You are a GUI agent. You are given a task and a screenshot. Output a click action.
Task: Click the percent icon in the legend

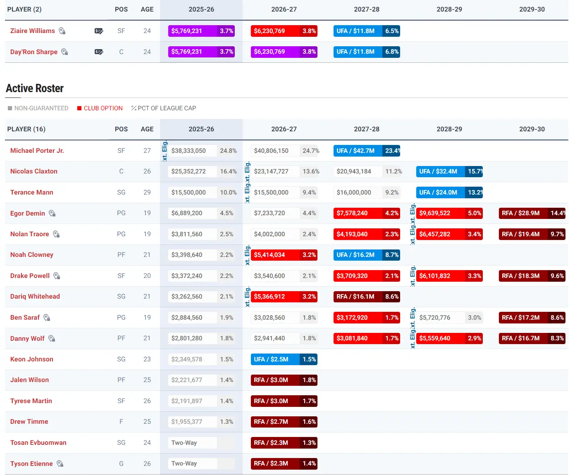coord(134,108)
